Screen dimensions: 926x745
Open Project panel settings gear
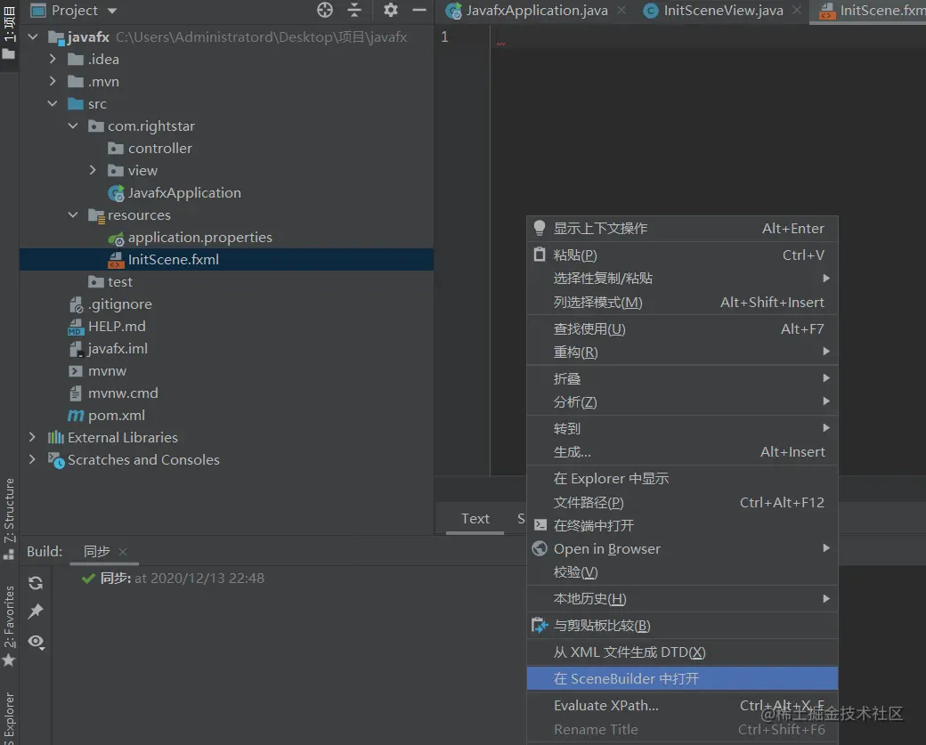(x=389, y=10)
